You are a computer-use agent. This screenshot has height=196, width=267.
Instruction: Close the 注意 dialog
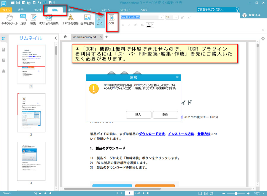pyautogui.click(x=177, y=77)
